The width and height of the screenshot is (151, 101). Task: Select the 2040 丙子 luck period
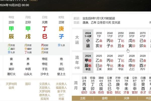[110, 40]
